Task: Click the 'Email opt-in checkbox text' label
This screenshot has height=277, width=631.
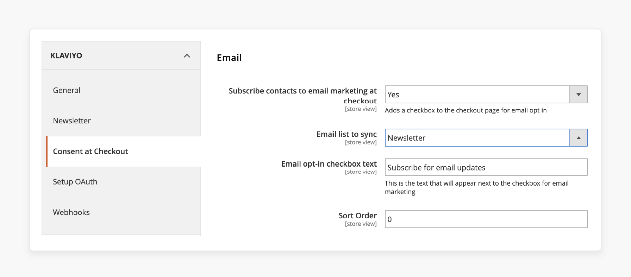Action: 329,164
